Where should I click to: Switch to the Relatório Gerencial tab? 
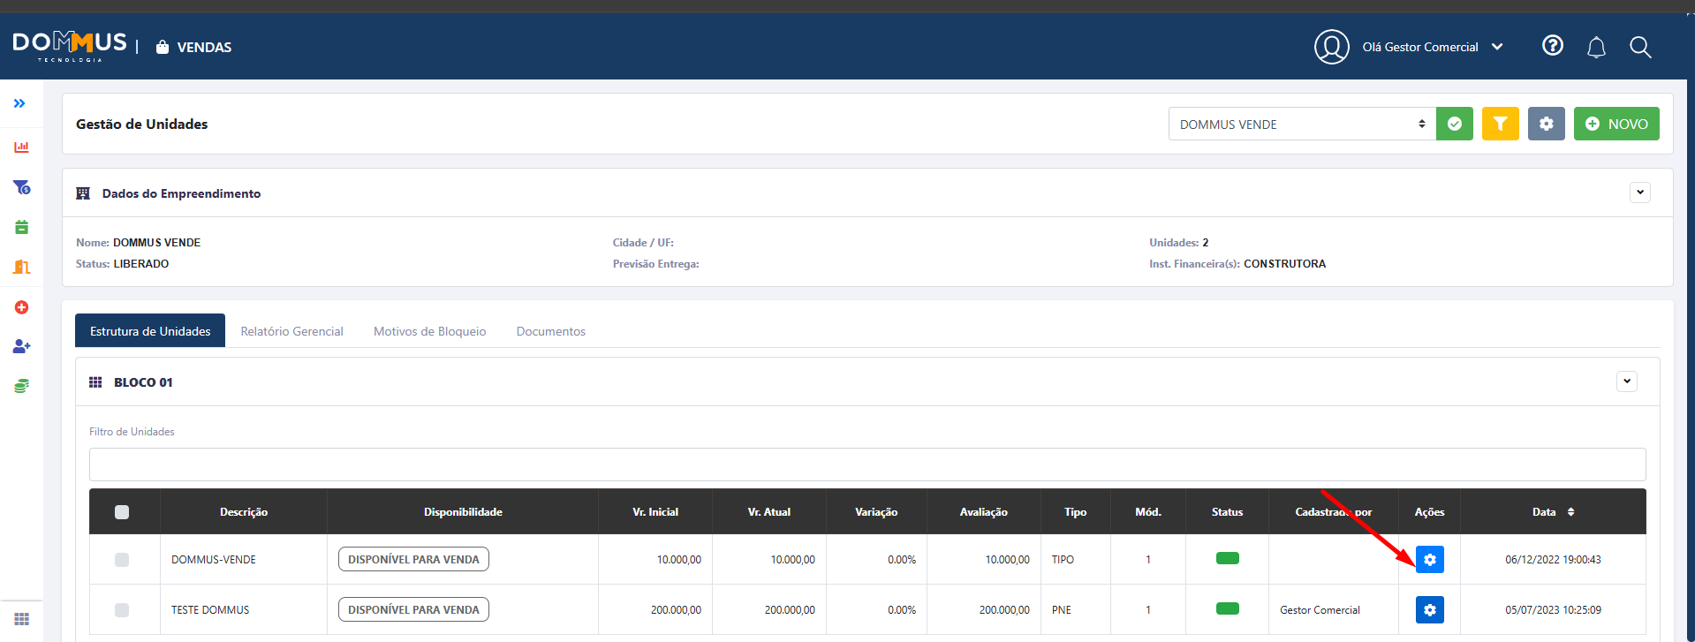pos(291,331)
